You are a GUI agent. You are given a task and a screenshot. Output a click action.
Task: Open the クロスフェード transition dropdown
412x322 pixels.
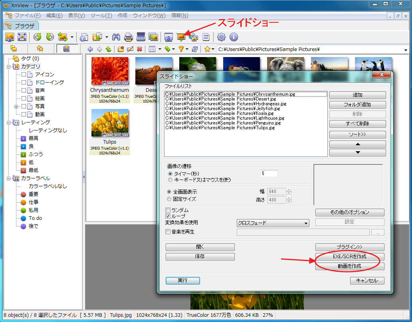click(273, 223)
